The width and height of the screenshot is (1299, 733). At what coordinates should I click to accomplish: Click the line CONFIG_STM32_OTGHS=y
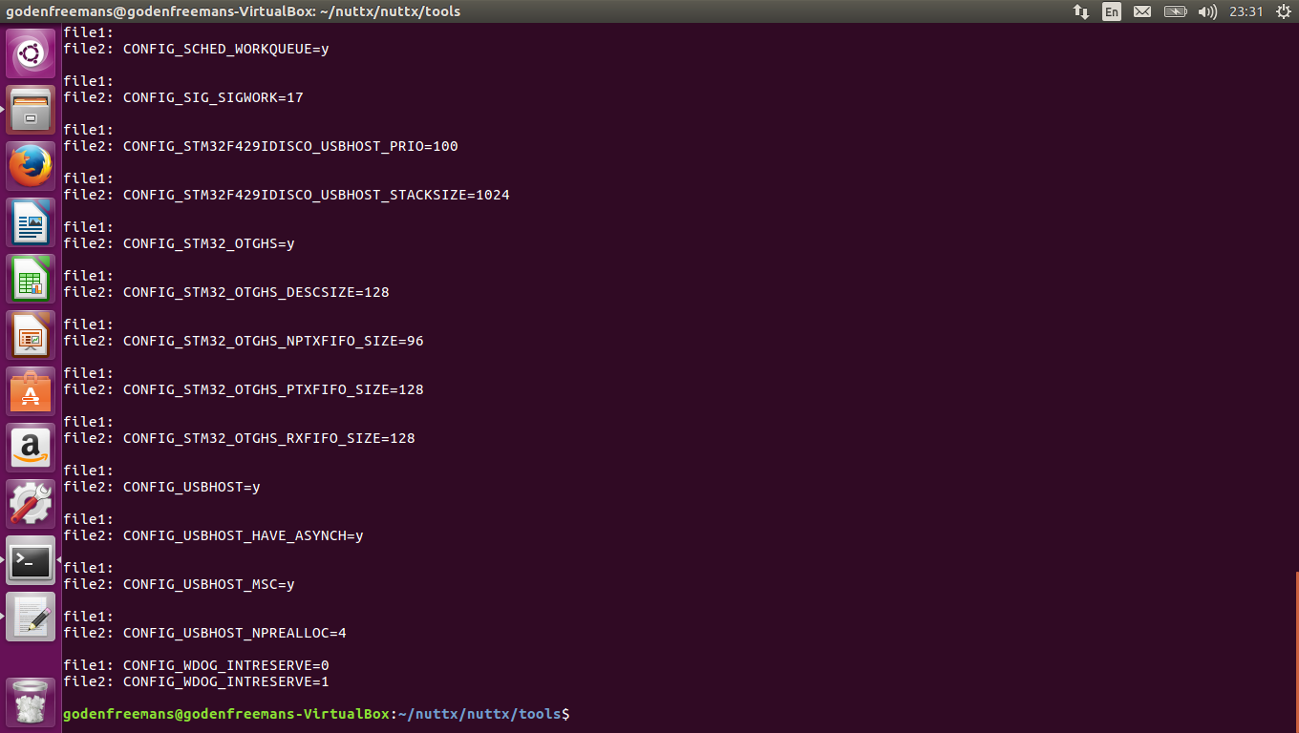[x=179, y=243]
